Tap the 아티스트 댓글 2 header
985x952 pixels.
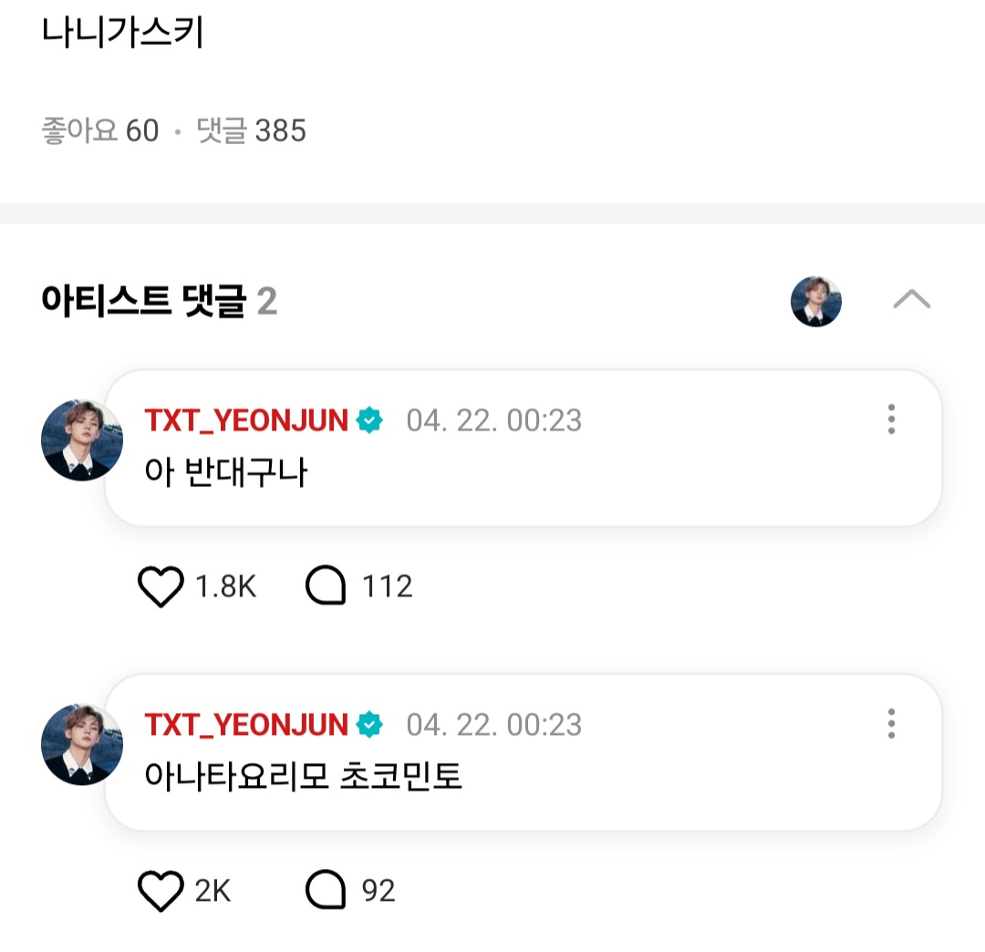pyautogui.click(x=159, y=301)
